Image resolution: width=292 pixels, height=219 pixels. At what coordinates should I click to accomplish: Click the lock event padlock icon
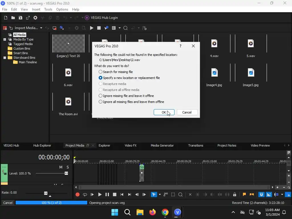coord(235,194)
